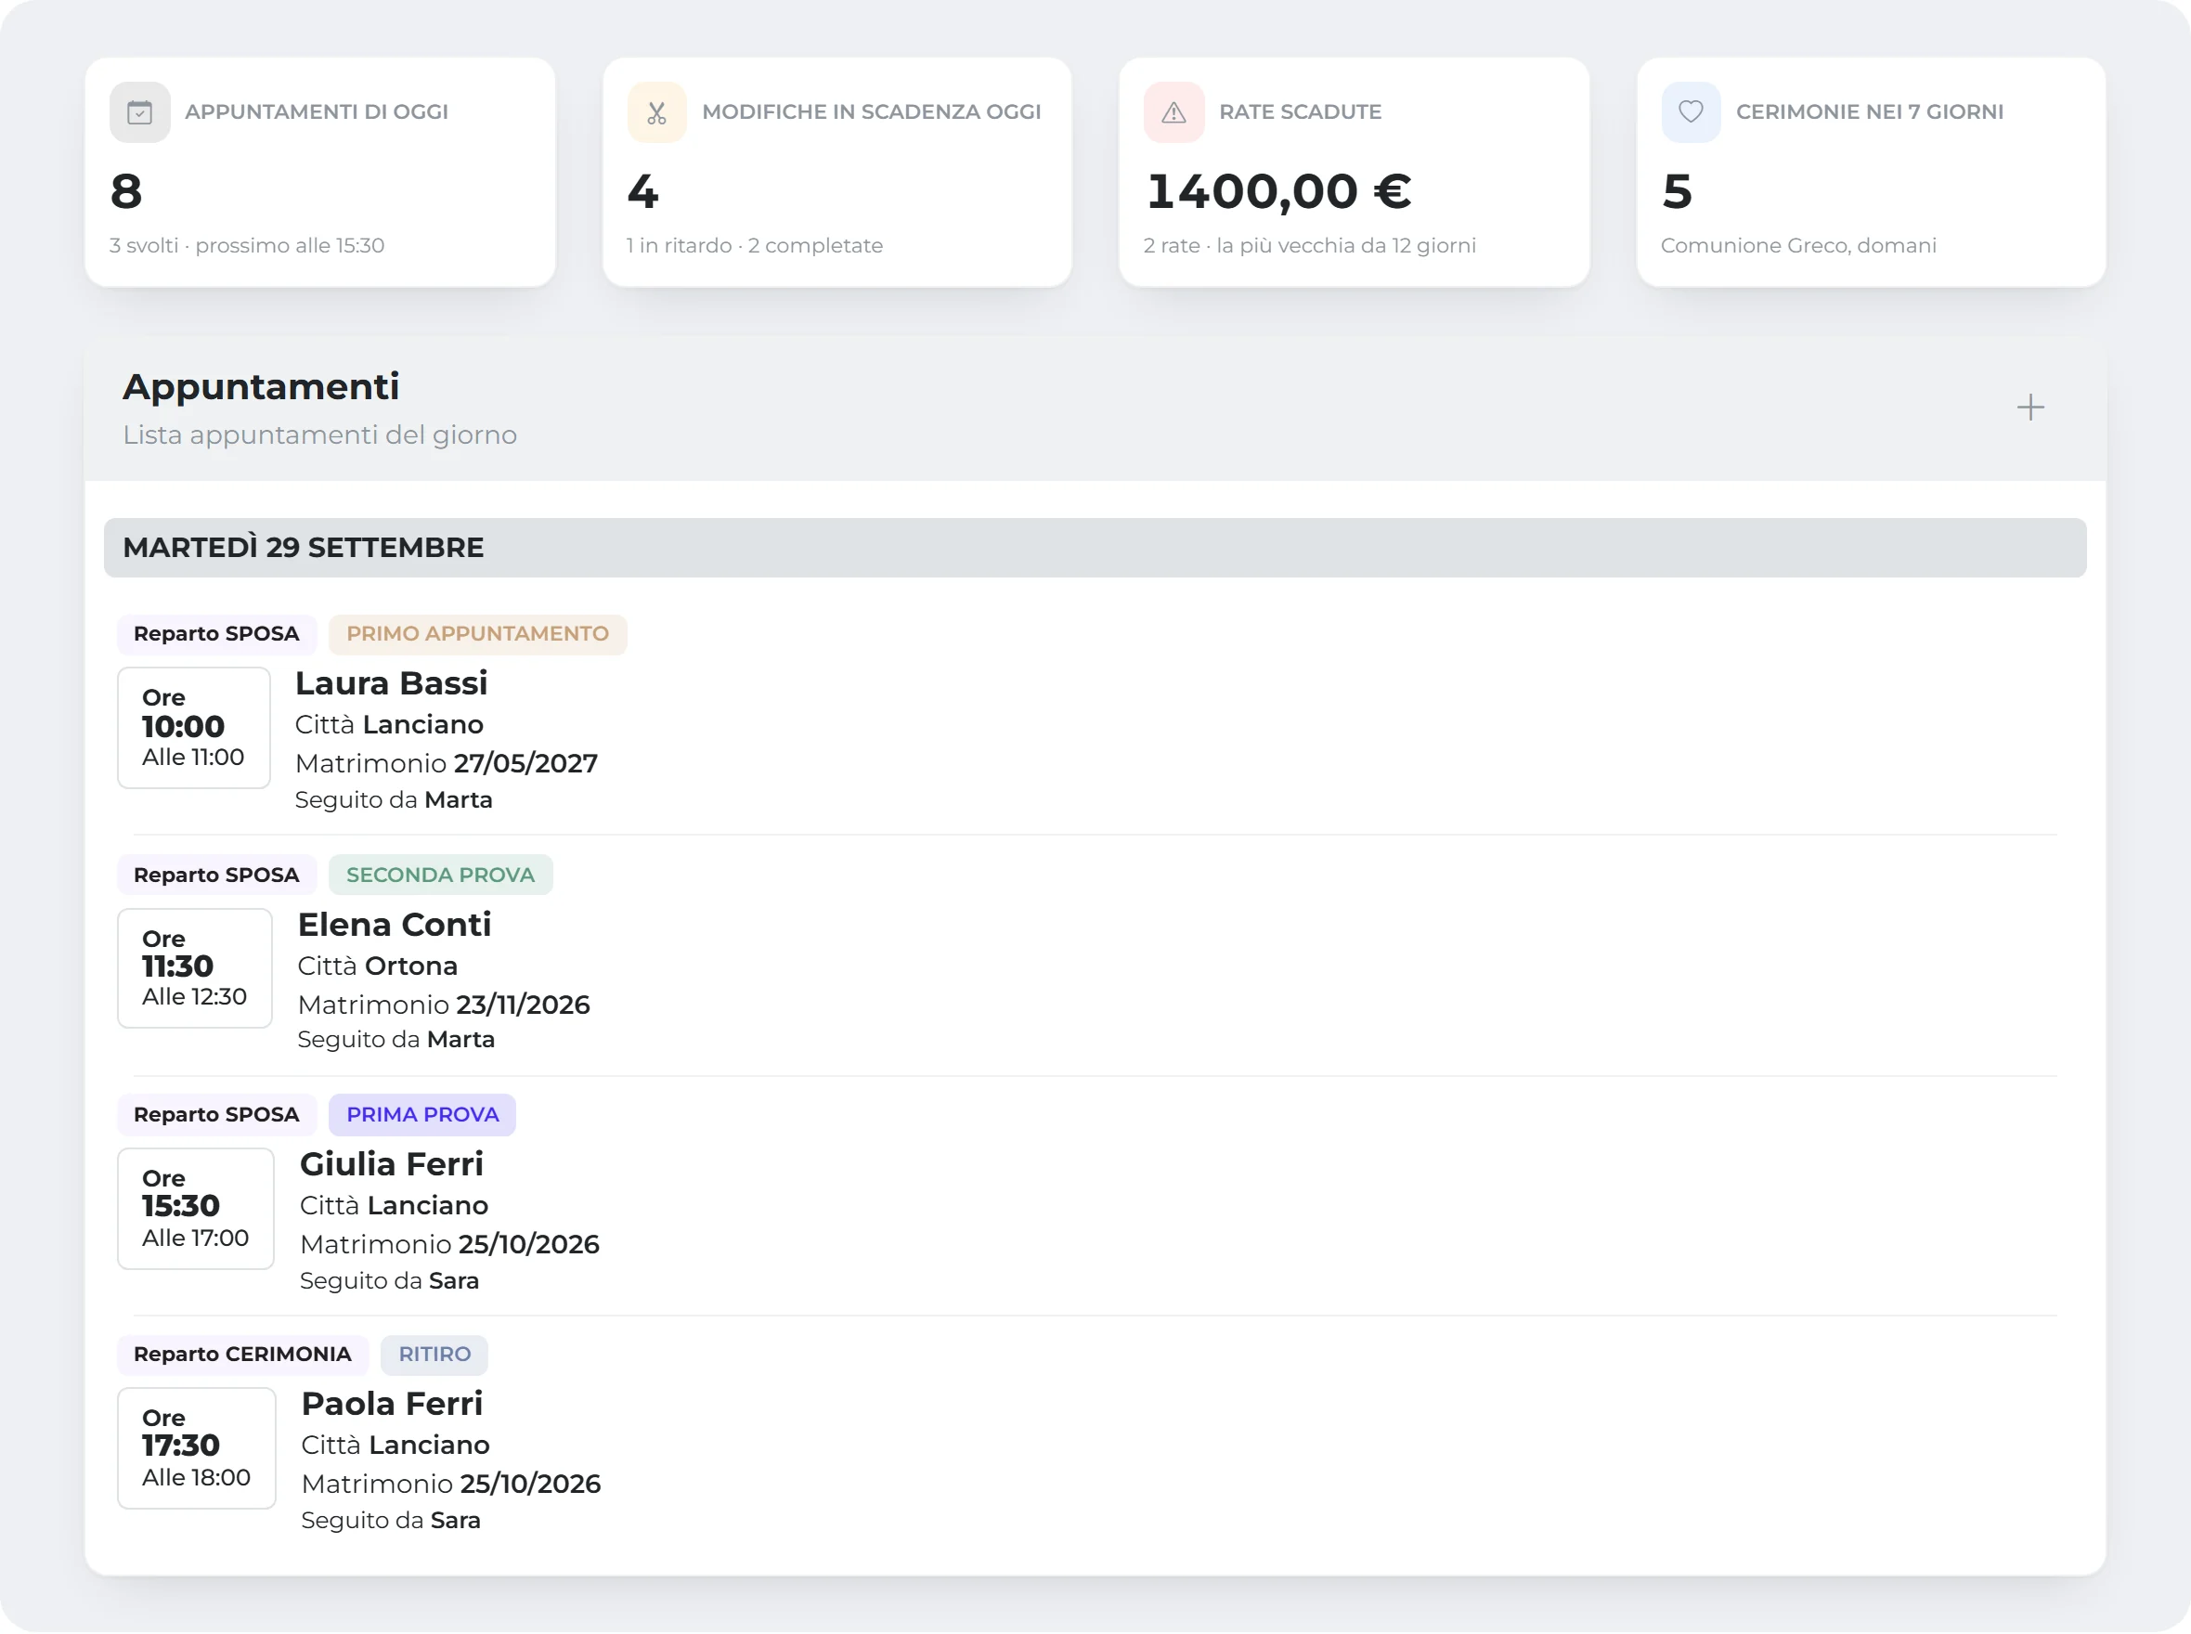The width and height of the screenshot is (2191, 1634).
Task: Open the Rate scadute 1400,00 € card
Action: pos(1355,172)
